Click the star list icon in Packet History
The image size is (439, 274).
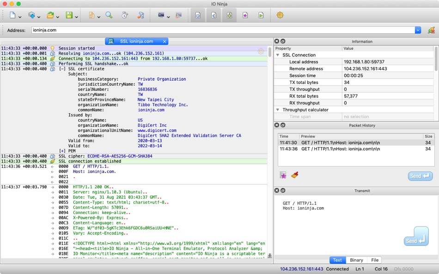(283, 175)
